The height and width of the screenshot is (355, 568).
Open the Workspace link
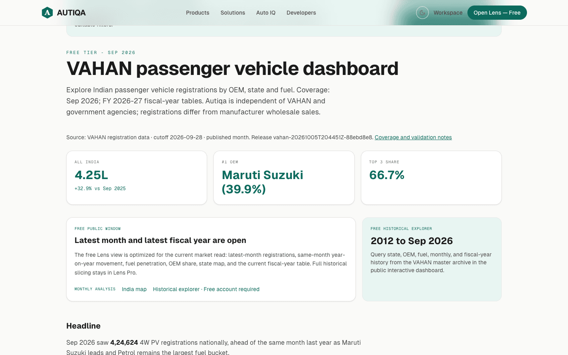448,13
